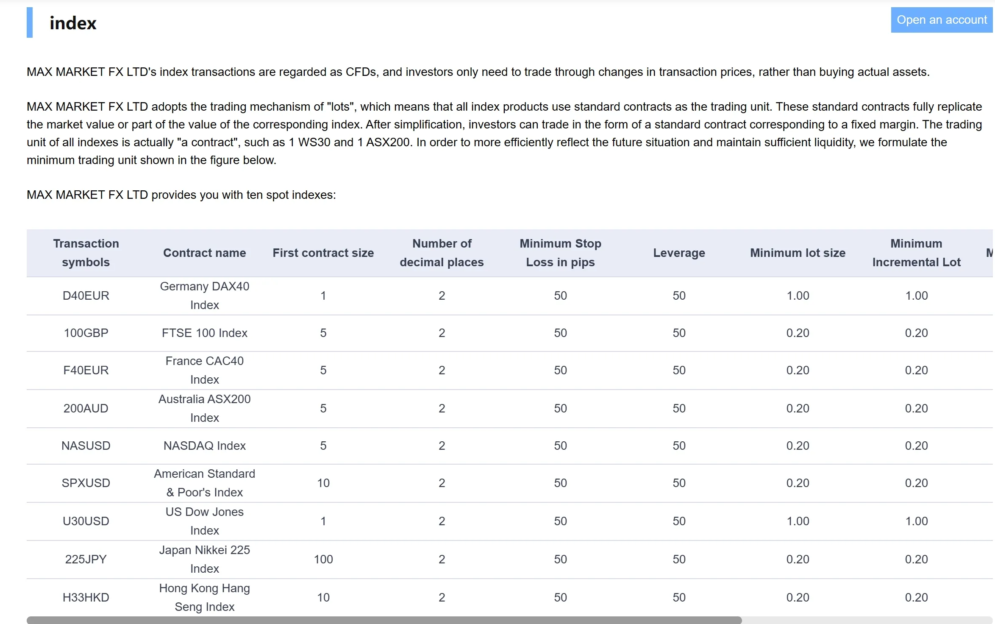Click the FTSE 100 Index contract name

pyautogui.click(x=205, y=333)
